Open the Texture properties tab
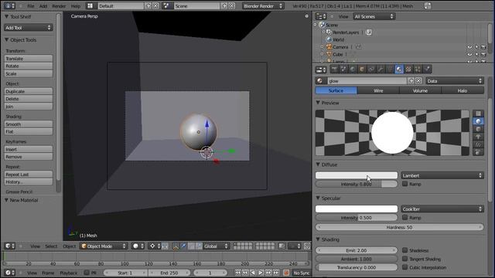Image resolution: width=495 pixels, height=278 pixels. pos(408,69)
